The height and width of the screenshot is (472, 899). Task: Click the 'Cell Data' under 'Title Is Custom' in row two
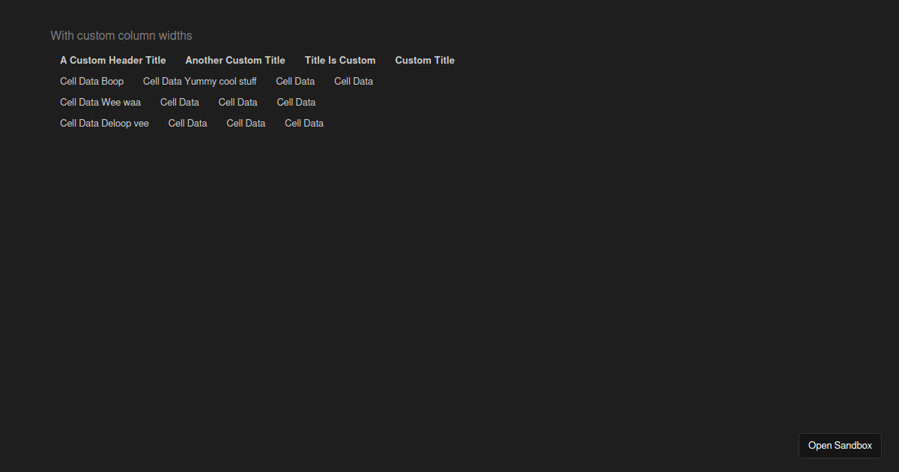coord(238,102)
